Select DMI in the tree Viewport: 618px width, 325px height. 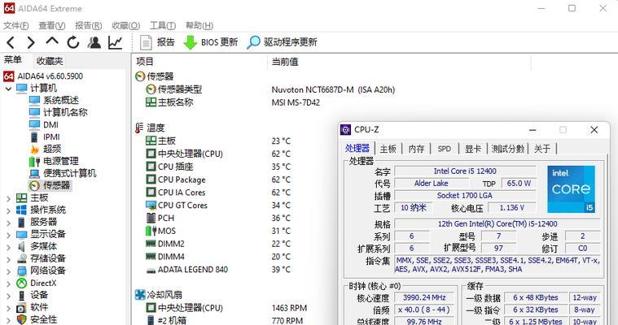pyautogui.click(x=44, y=125)
